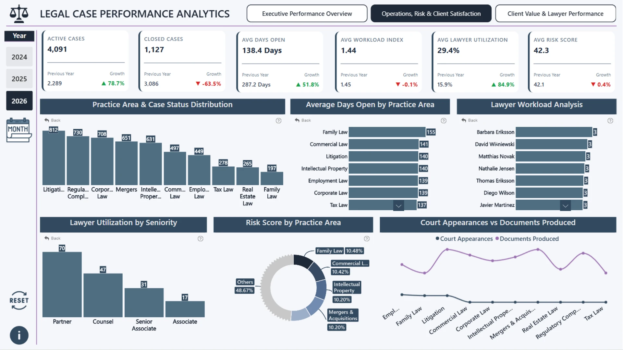Image resolution: width=623 pixels, height=350 pixels.
Task: Select year 2025 in Year slicer
Action: pos(19,79)
